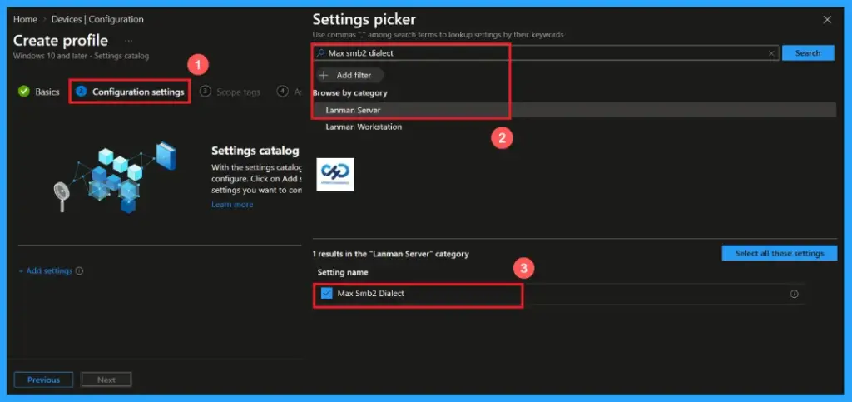Viewport: 852px width, 402px height.
Task: Clear the settings search field text
Action: click(x=771, y=53)
